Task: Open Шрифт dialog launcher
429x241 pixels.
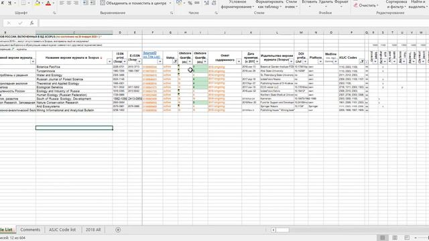Action: 54,13
